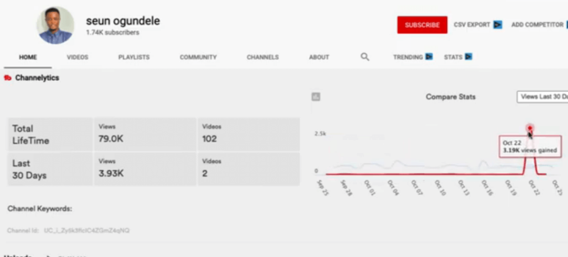The height and width of the screenshot is (257, 568).
Task: Click the seun ogundele channel name
Action: pos(123,21)
